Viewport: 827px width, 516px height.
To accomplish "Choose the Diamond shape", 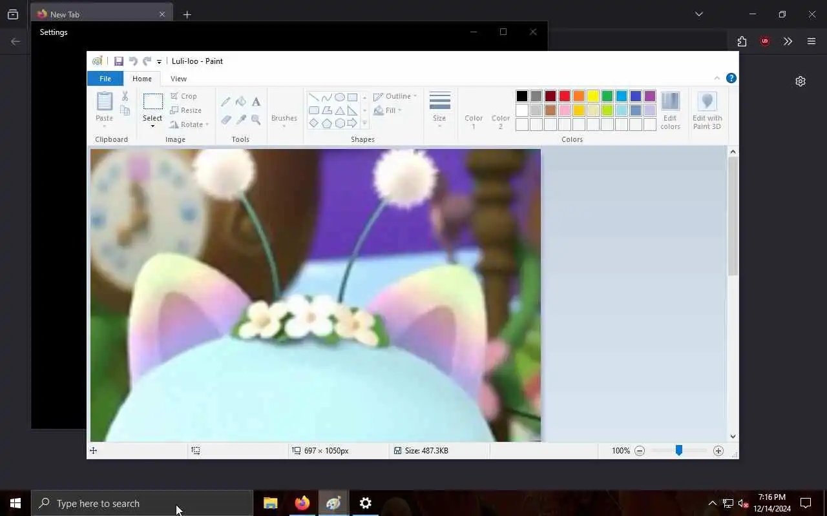I will click(313, 123).
